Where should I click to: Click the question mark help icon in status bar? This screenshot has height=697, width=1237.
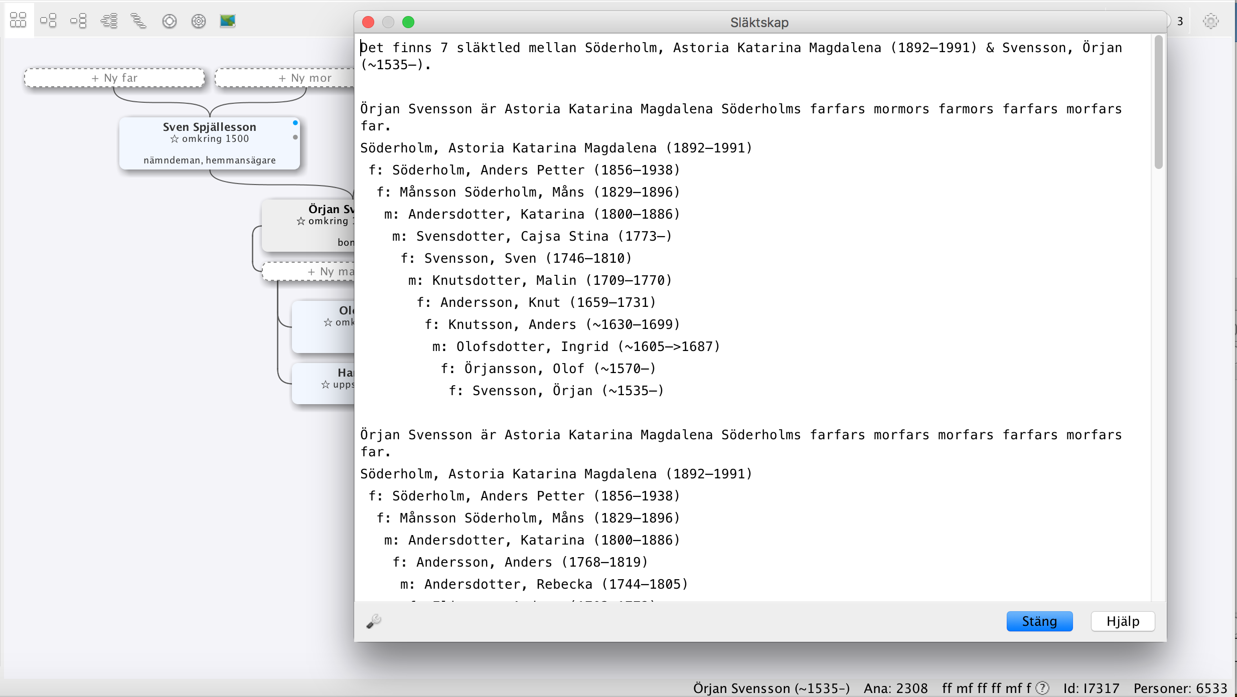click(x=1043, y=688)
